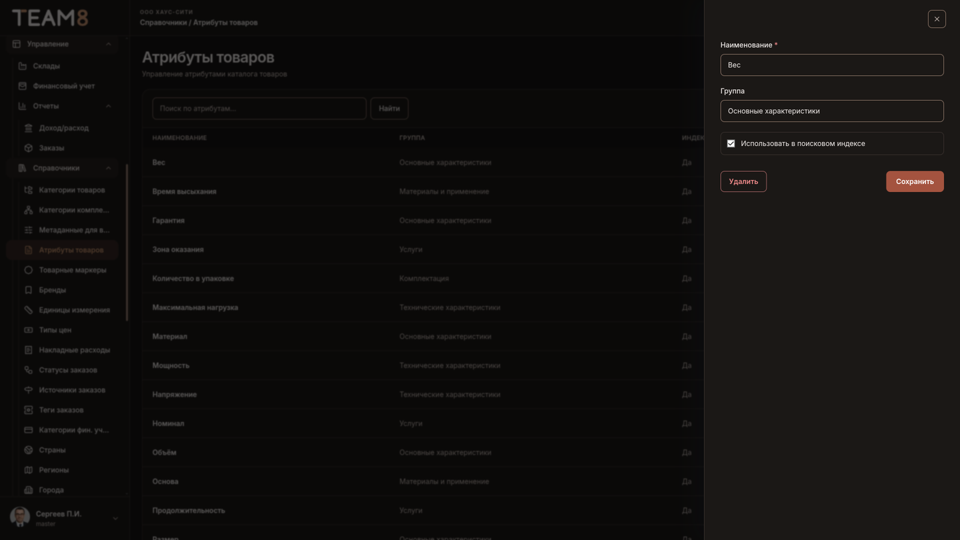Click the Справочники breadcrumb link
960x540 pixels.
coord(163,23)
